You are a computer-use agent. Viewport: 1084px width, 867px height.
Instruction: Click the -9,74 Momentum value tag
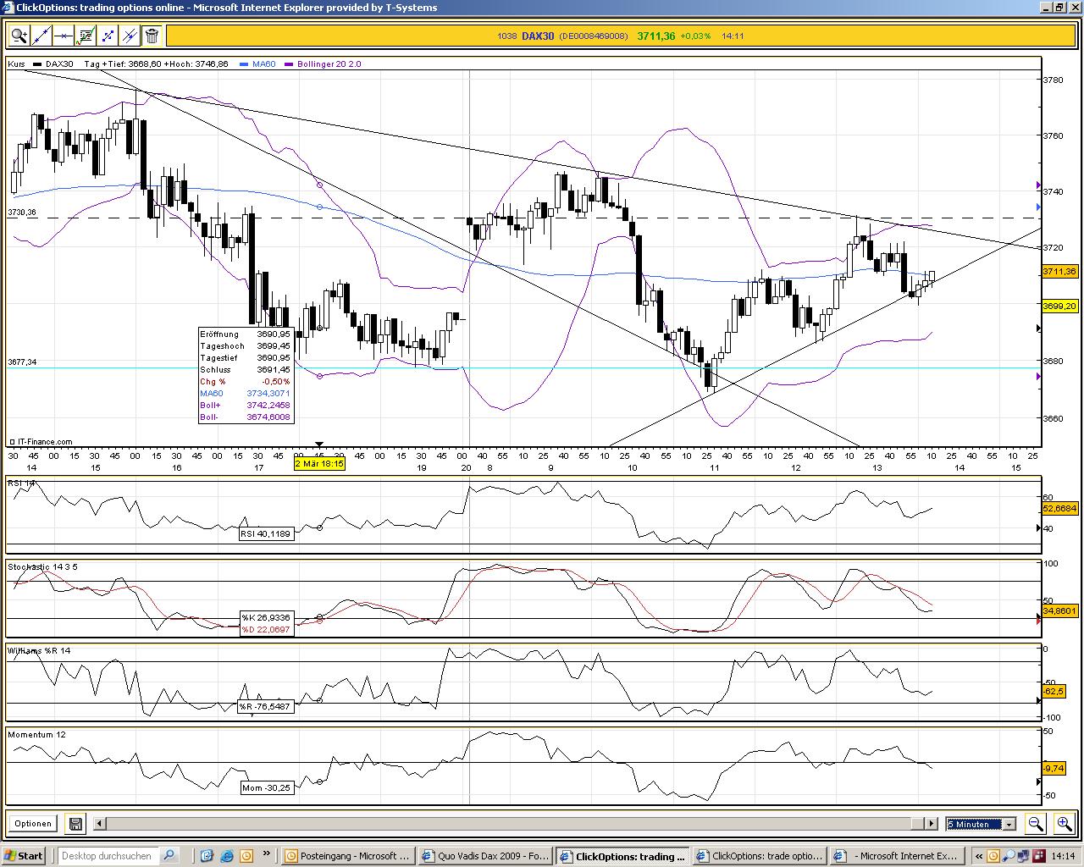tap(1054, 768)
